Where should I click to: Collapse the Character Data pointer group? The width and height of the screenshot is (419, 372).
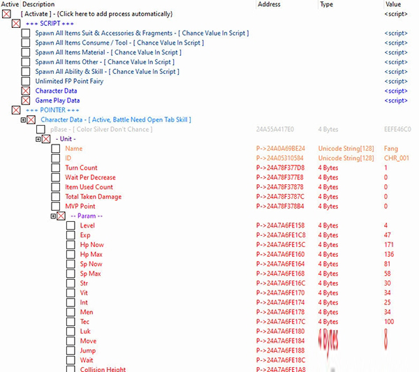23,120
